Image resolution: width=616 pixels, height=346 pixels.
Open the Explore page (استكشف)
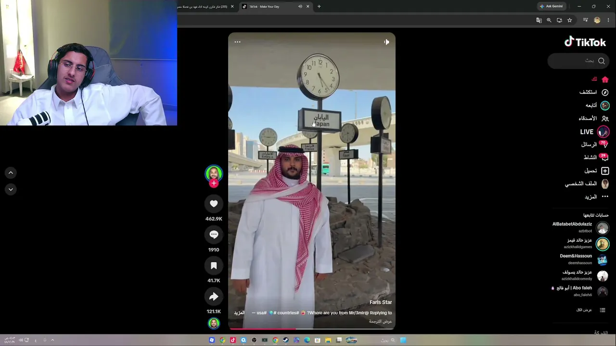pos(594,92)
